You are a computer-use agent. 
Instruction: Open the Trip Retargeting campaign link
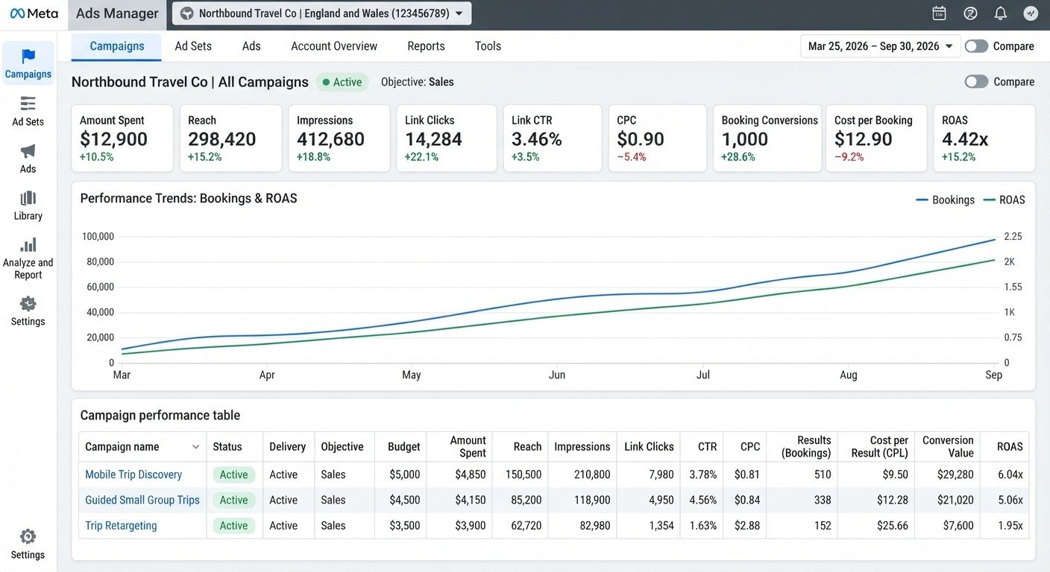pyautogui.click(x=121, y=525)
